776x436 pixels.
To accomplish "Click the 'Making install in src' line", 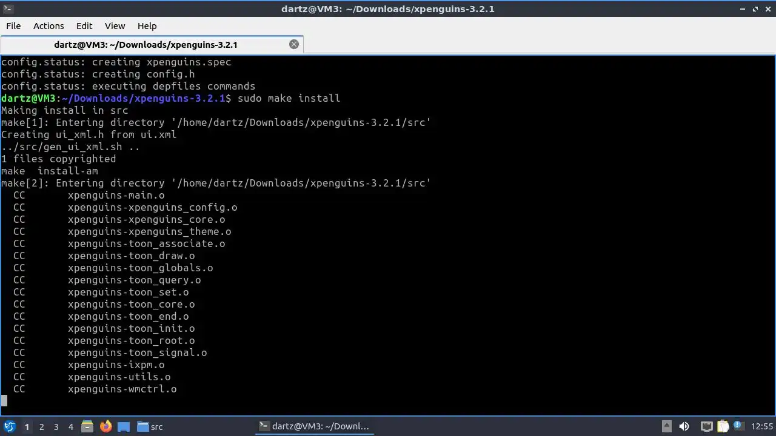I will pos(65,110).
